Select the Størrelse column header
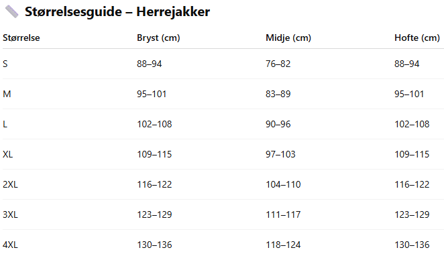Image resolution: width=444 pixels, height=256 pixels. (x=21, y=38)
